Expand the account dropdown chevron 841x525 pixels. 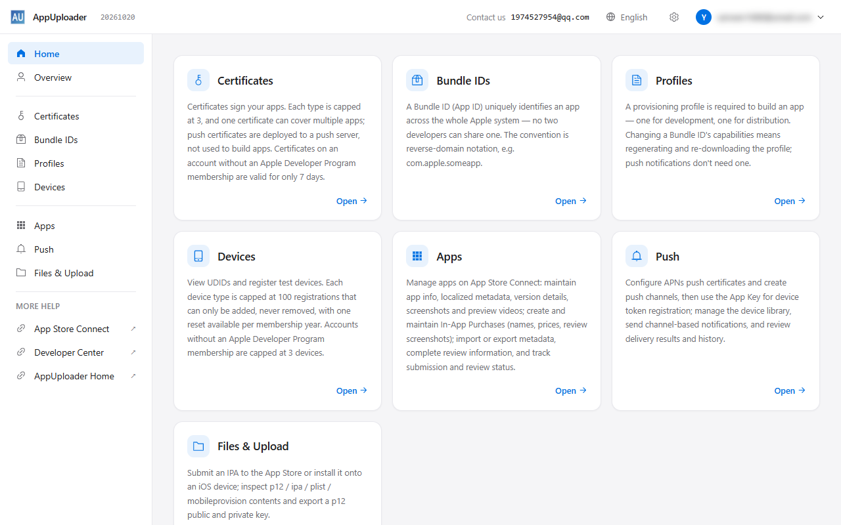(821, 18)
